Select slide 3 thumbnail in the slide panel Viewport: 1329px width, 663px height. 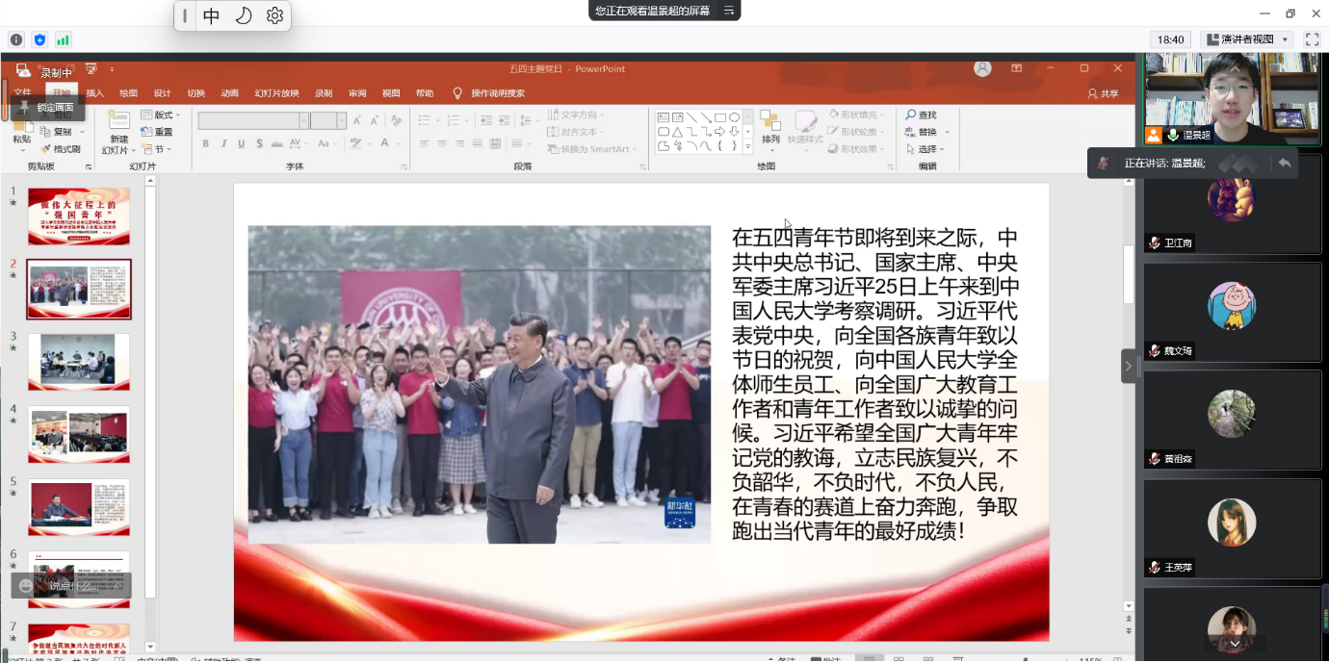point(78,361)
